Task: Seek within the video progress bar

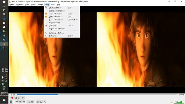Action: [97, 94]
